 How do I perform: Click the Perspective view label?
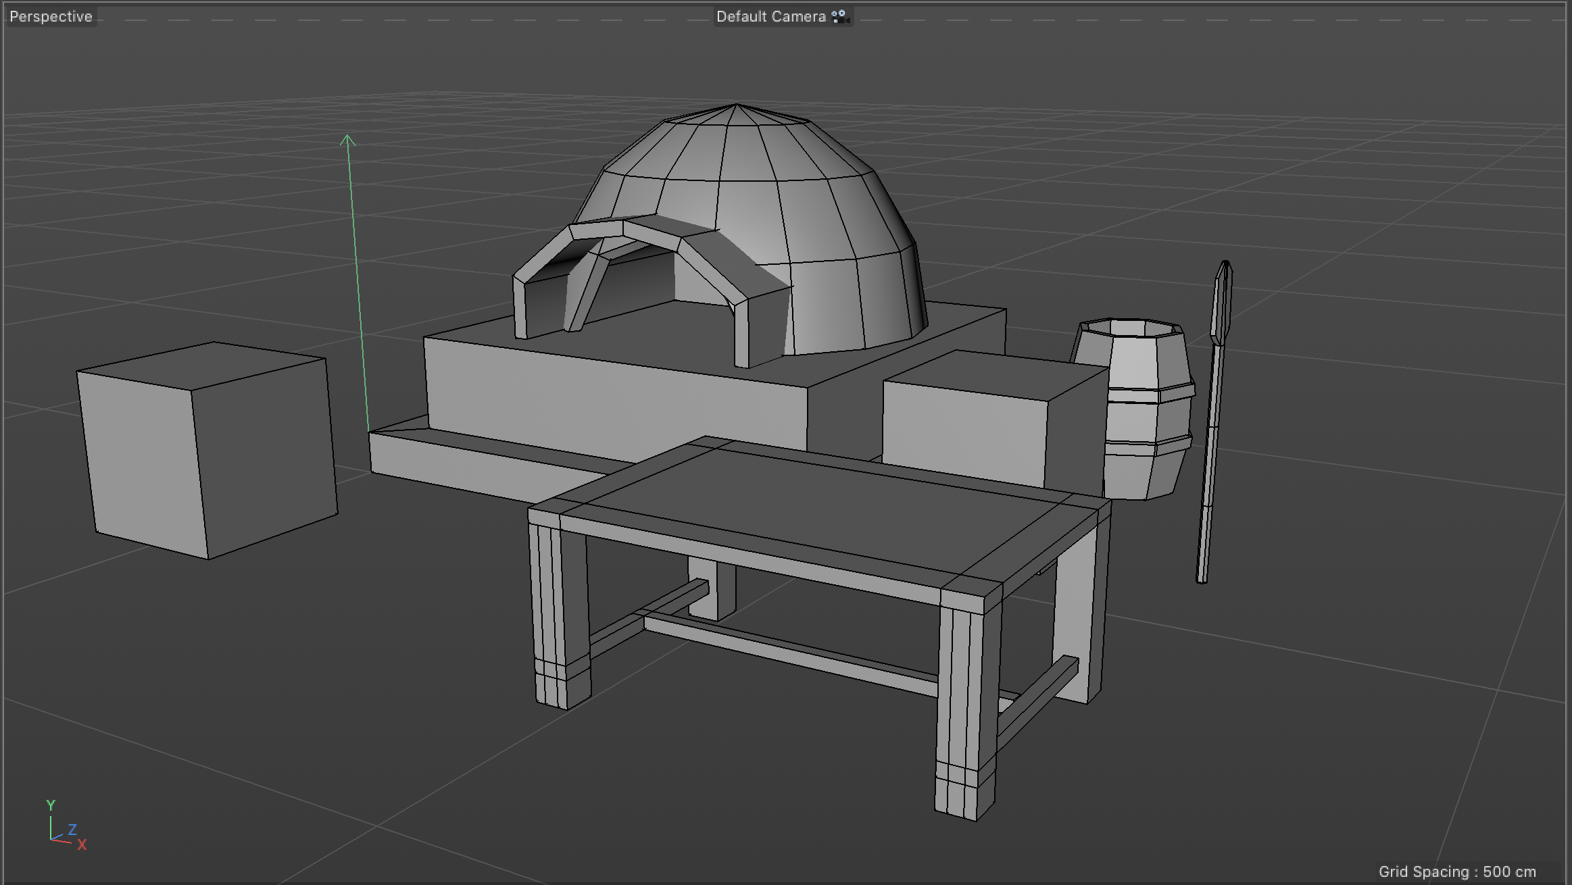pyautogui.click(x=51, y=17)
